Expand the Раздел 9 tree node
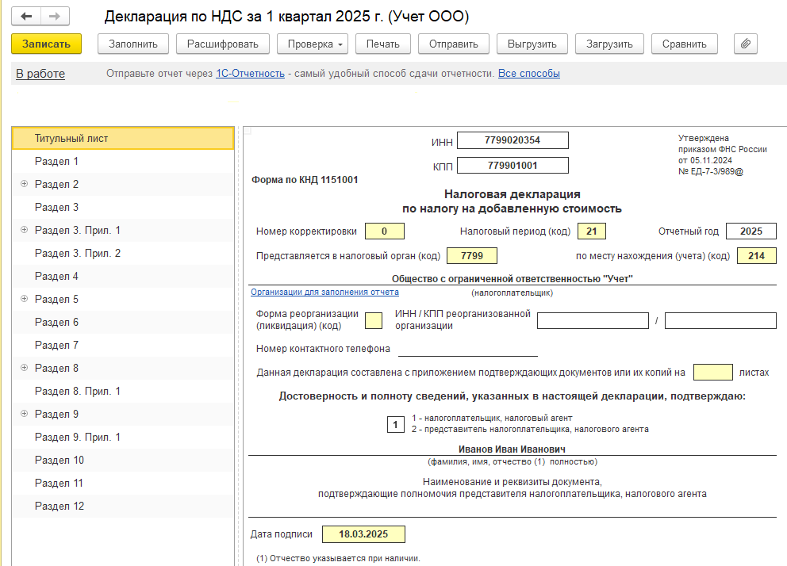The width and height of the screenshot is (787, 566). point(24,414)
